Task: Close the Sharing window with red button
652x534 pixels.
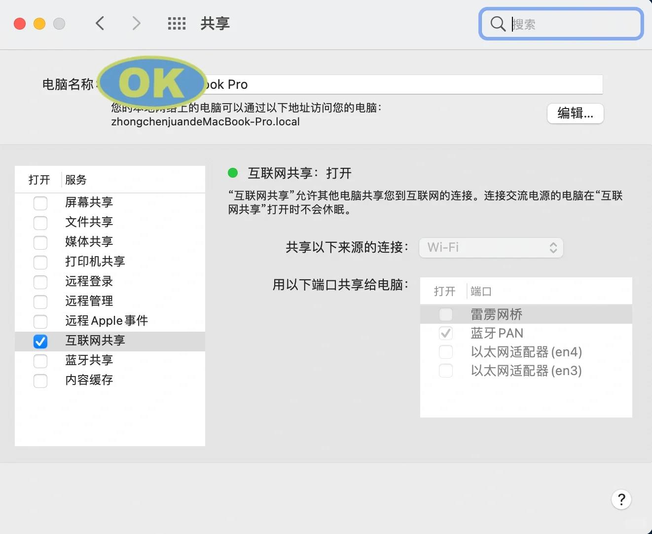Action: point(20,24)
